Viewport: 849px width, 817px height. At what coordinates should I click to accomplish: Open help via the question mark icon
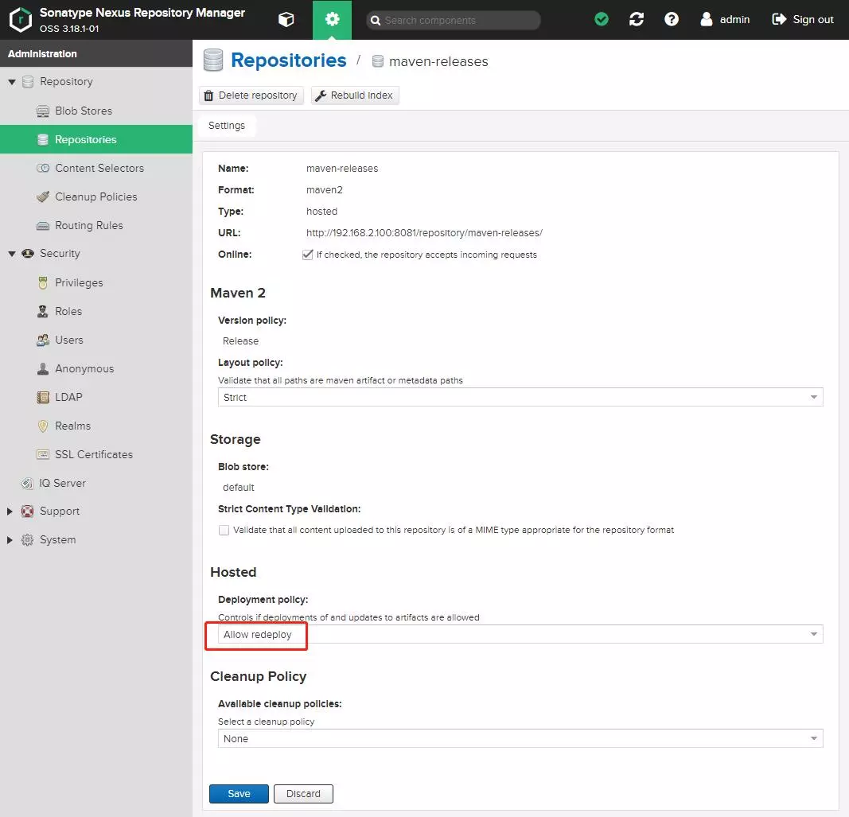[x=671, y=18]
